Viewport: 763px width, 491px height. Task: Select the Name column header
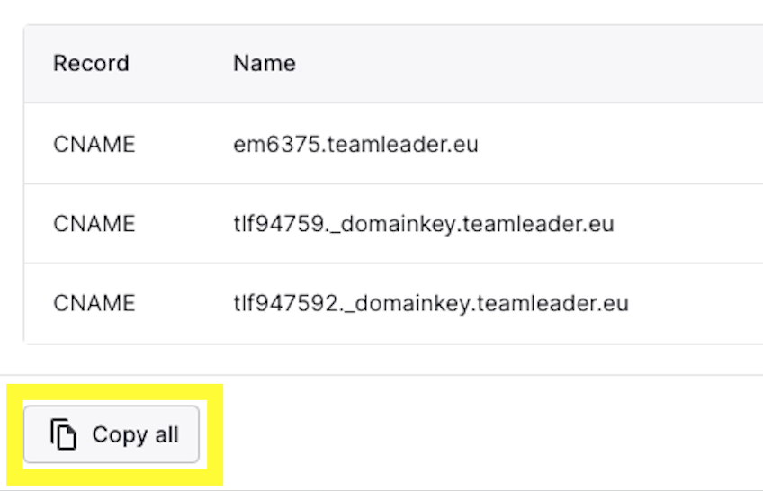(x=265, y=63)
